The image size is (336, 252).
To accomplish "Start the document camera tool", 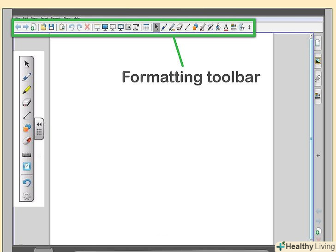I will point(136,27).
